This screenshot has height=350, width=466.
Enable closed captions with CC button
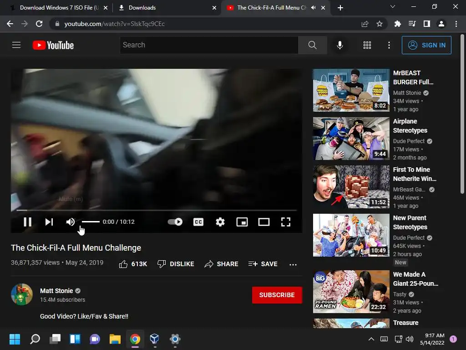tap(198, 222)
